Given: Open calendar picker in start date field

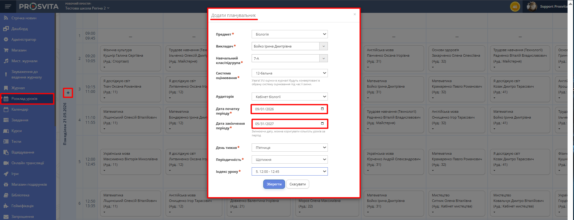Looking at the screenshot, I should coord(322,109).
